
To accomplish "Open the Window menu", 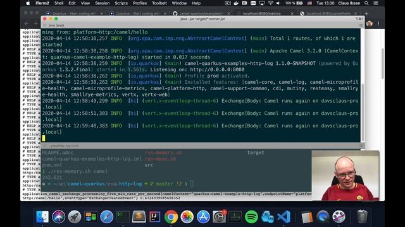I will point(179,3).
